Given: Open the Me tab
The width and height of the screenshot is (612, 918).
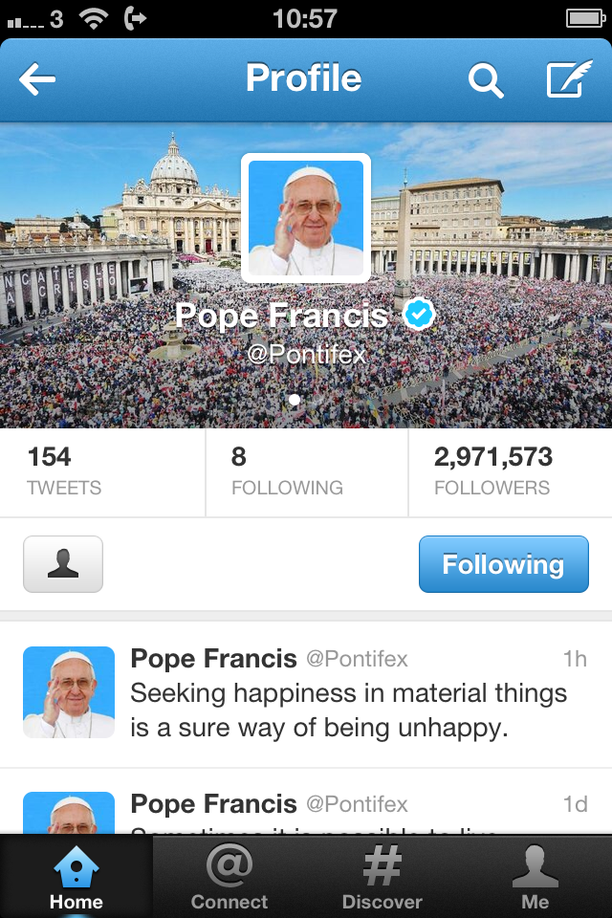Looking at the screenshot, I should click(x=535, y=877).
